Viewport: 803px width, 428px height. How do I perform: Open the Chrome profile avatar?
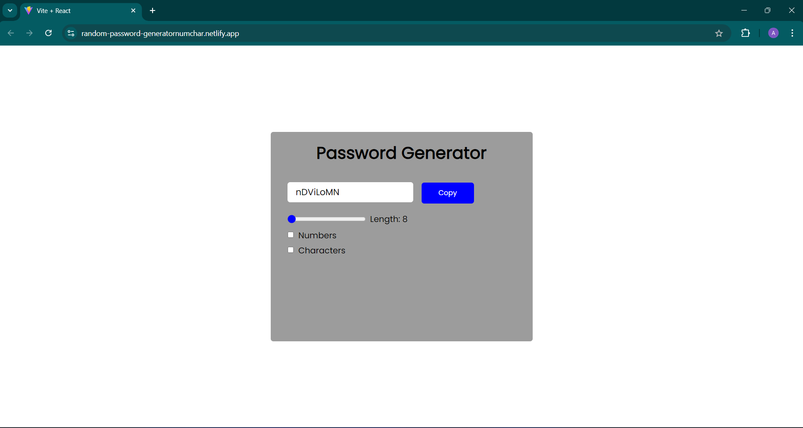click(x=774, y=33)
